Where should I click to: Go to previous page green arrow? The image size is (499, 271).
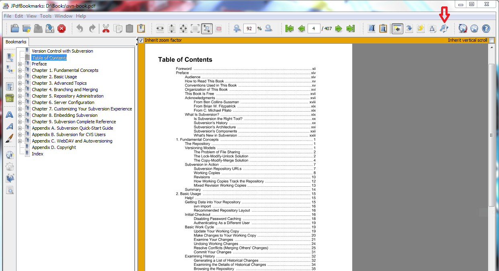tap(301, 29)
